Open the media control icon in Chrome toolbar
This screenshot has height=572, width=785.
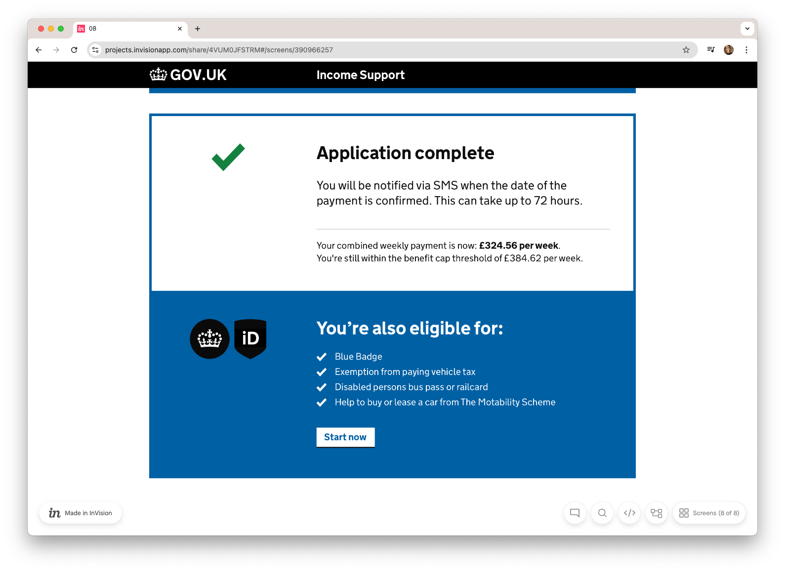coord(711,50)
